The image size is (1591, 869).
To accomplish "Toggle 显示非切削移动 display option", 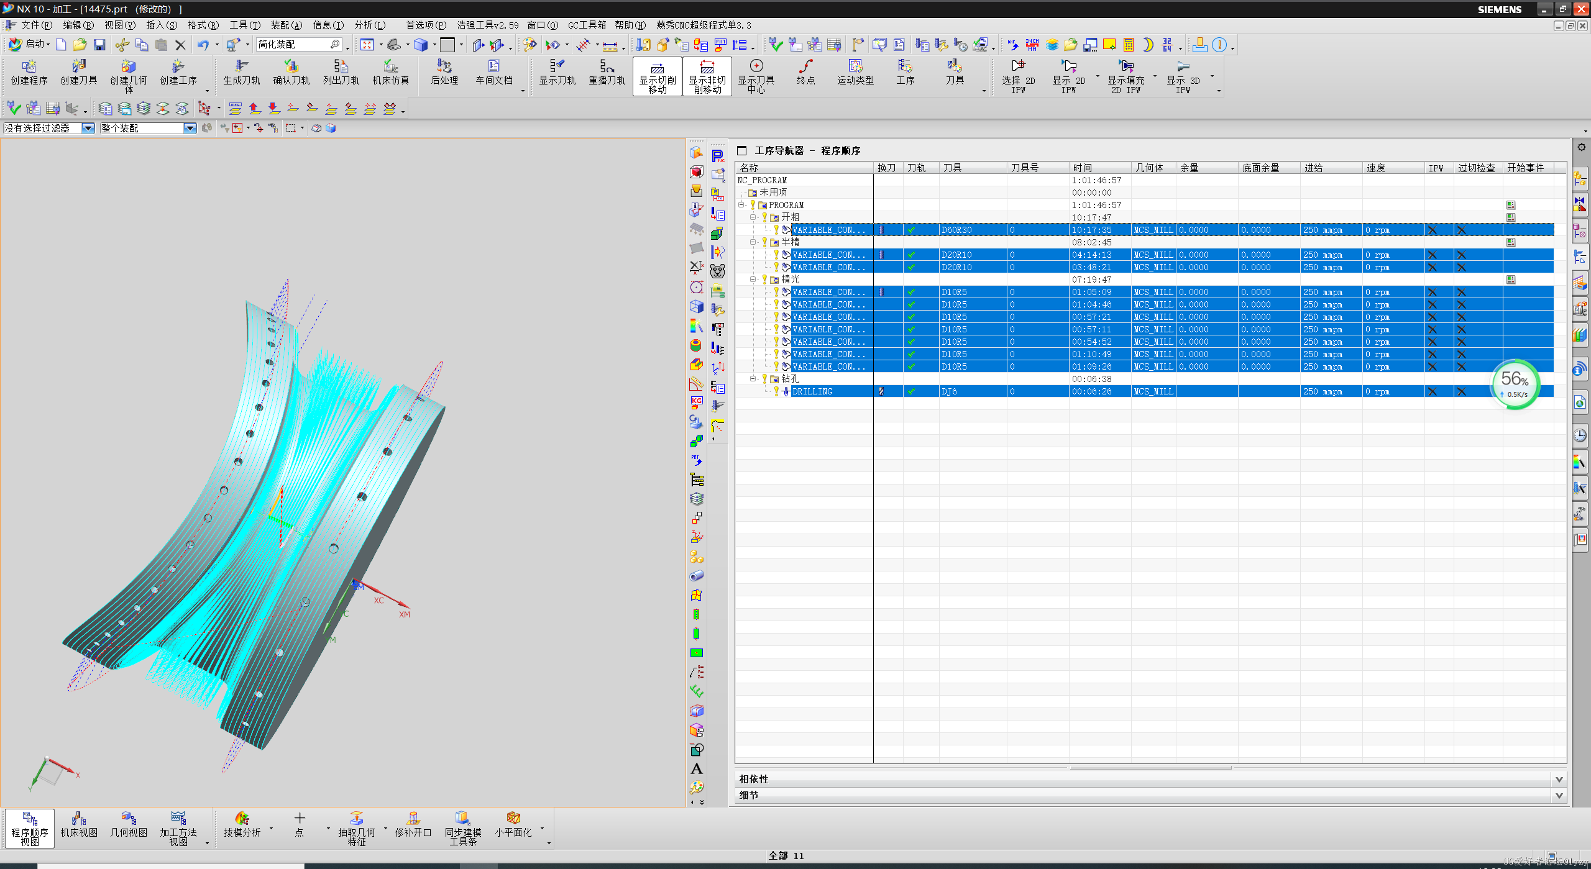I will coord(707,76).
